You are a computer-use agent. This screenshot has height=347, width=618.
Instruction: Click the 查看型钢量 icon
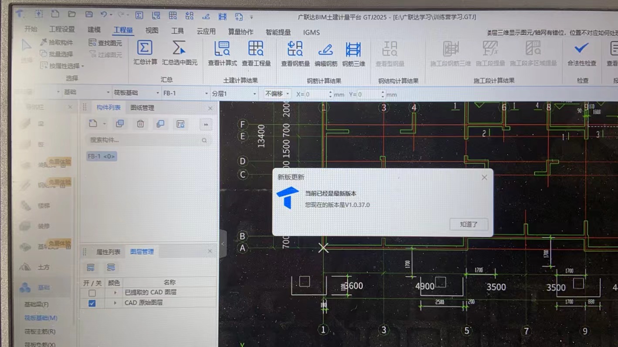coord(390,49)
